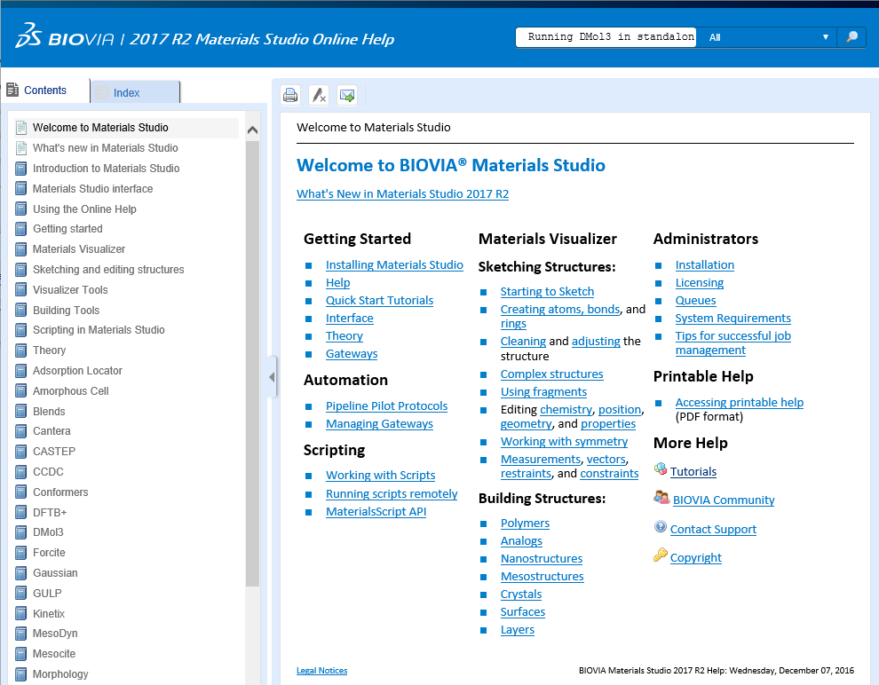The image size is (879, 685).
Task: Click the magnifier search button
Action: [x=851, y=37]
